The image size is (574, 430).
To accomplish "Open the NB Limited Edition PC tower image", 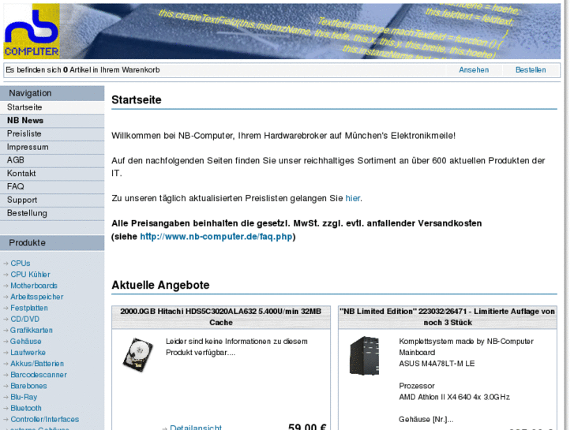I will (364, 356).
